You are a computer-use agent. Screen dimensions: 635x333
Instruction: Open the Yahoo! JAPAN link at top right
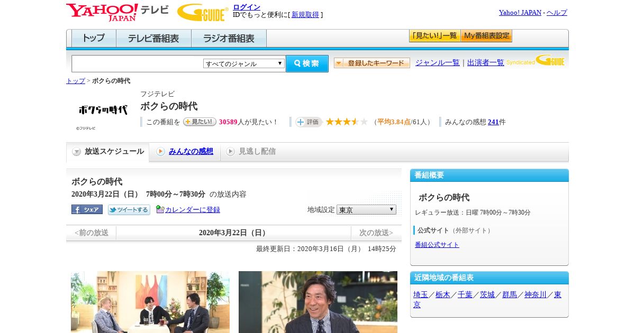[x=520, y=12]
